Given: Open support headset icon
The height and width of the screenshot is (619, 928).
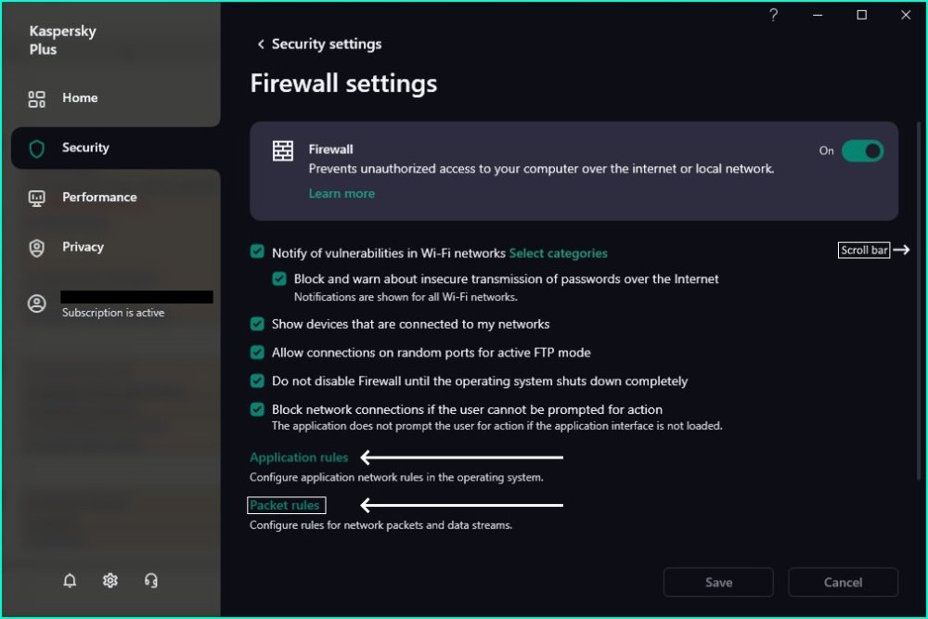Looking at the screenshot, I should 151,581.
